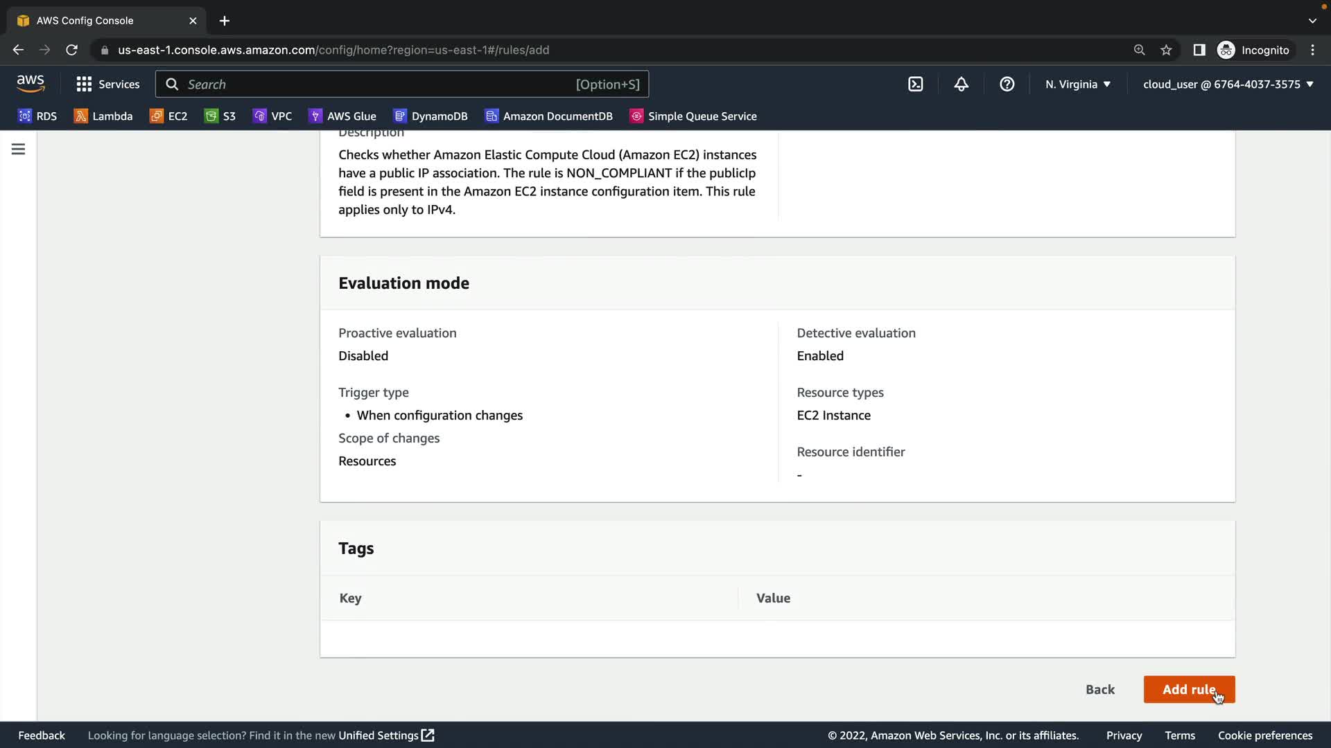This screenshot has height=748, width=1331.
Task: Open the cloud_user account dropdown
Action: pyautogui.click(x=1228, y=84)
